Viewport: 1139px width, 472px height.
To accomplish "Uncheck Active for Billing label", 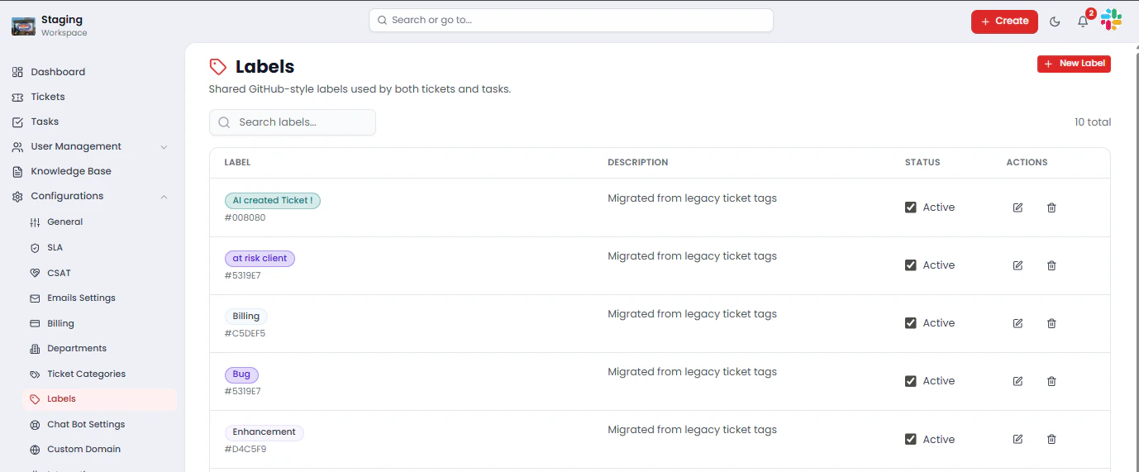I will point(910,323).
